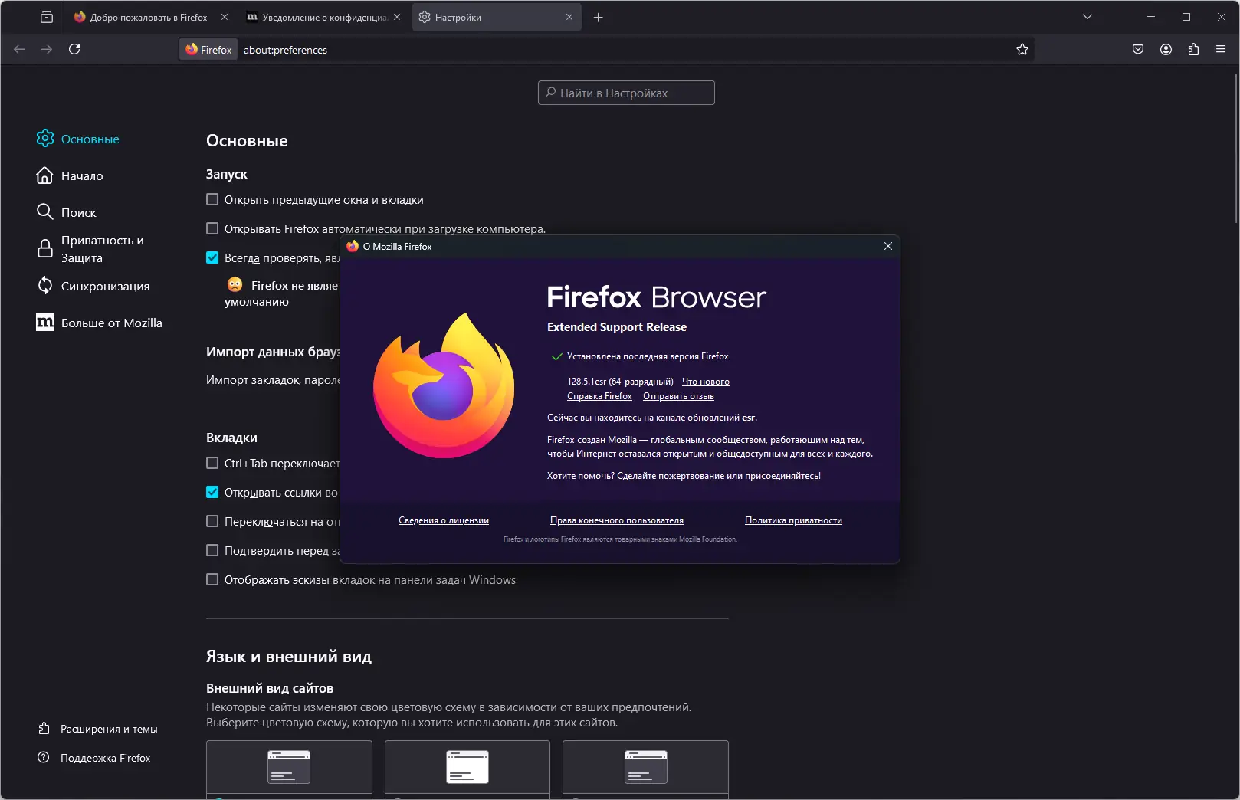Click the 'Найти в Настройках' search field
Viewport: 1240px width, 800px height.
point(626,93)
